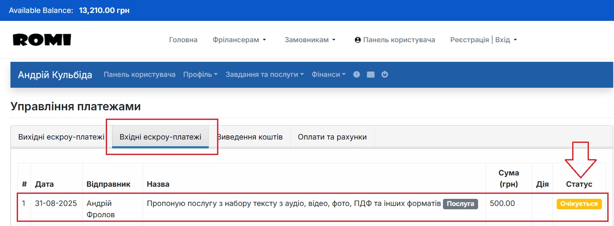This screenshot has height=226, width=614.
Task: Open the Реєстрація | Вхід dropdown
Action: (484, 40)
